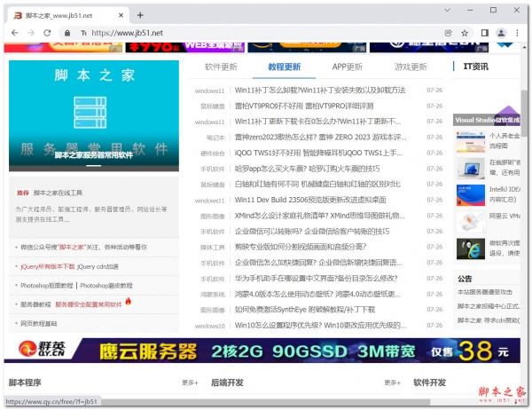Click 笔记本 category label
The width and height of the screenshot is (532, 410).
[x=215, y=138]
